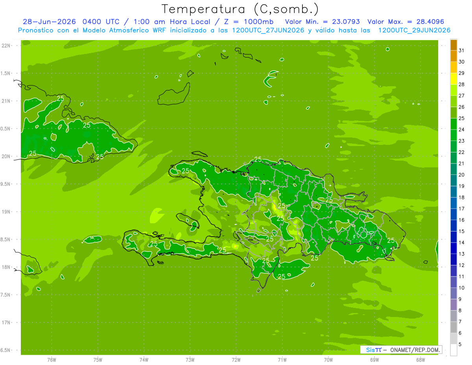
Task: Click the colorbar label 10
Action: [461, 288]
